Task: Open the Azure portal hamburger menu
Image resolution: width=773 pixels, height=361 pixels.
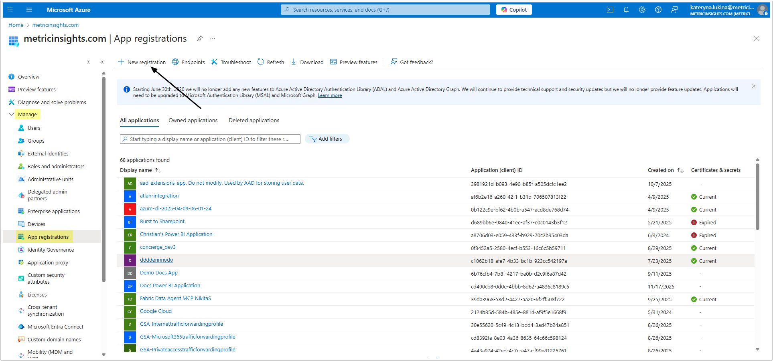Action: [29, 10]
